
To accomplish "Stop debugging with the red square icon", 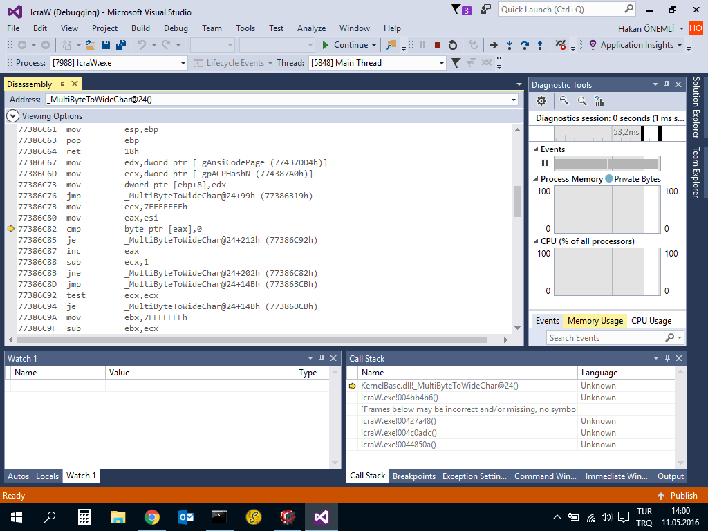I will click(437, 45).
